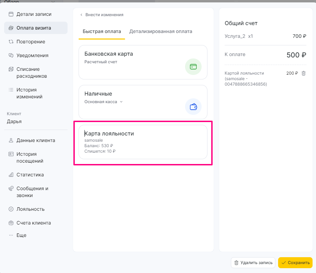Open Сообщения и звонки page
The height and width of the screenshot is (273, 316).
tap(32, 192)
